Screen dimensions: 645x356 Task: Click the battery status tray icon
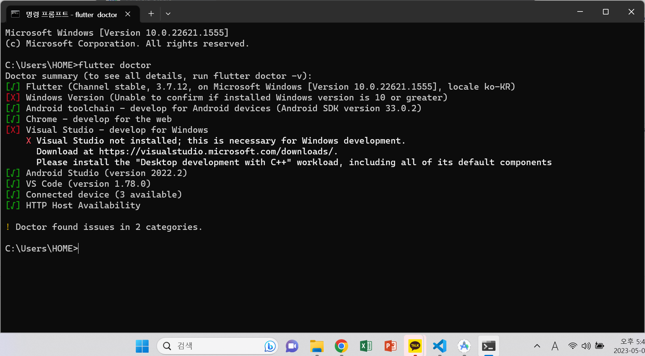599,346
